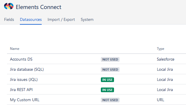Screen dimensions: 186x109
Task: Click IN USE badge next to Jira REST API
Action: click(107, 90)
